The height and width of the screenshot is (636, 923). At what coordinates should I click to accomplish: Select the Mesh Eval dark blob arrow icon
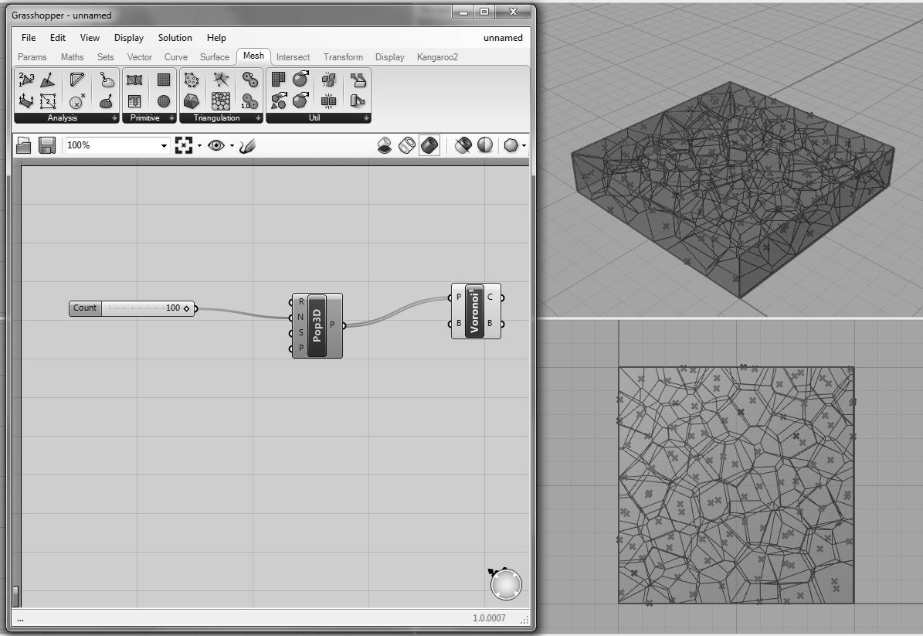point(106,101)
